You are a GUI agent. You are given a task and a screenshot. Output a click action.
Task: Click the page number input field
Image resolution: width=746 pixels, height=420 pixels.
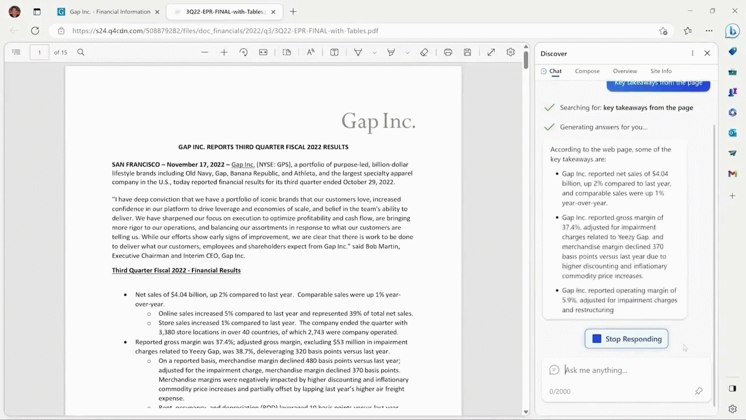[39, 52]
